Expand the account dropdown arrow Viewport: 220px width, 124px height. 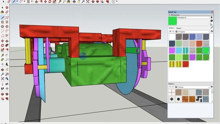pyautogui.click(x=117, y=1)
